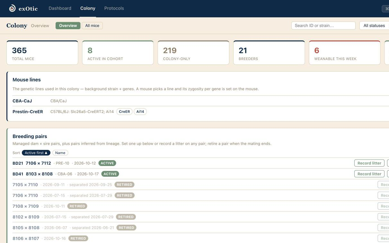Click the exOtic spiral logo icon
The image size is (389, 243).
(12, 8)
